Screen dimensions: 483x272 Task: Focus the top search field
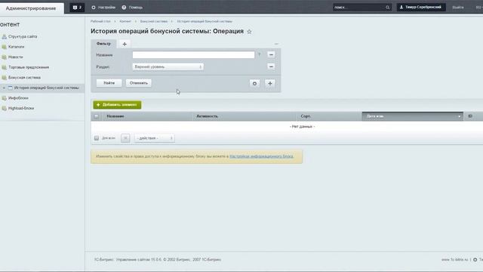pyautogui.click(x=359, y=8)
